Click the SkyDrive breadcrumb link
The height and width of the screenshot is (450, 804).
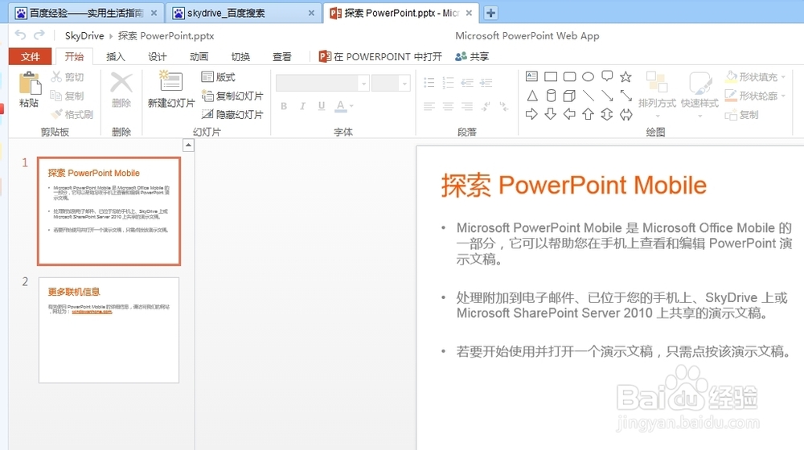click(84, 35)
